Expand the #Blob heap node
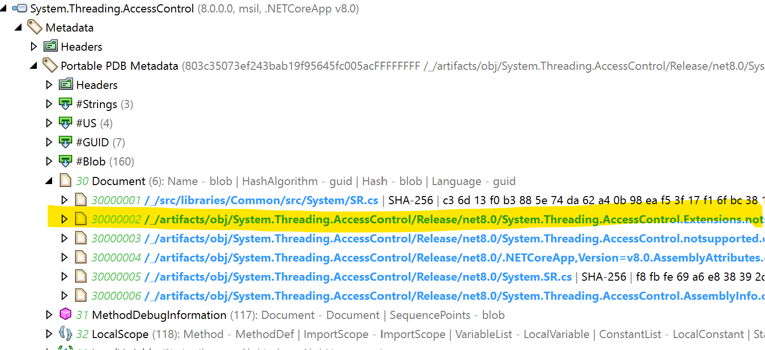Viewport: 765px width, 350px height. click(50, 161)
